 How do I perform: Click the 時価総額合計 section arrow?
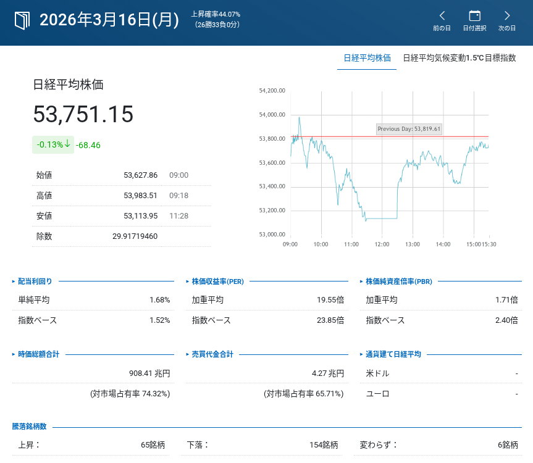click(x=14, y=354)
